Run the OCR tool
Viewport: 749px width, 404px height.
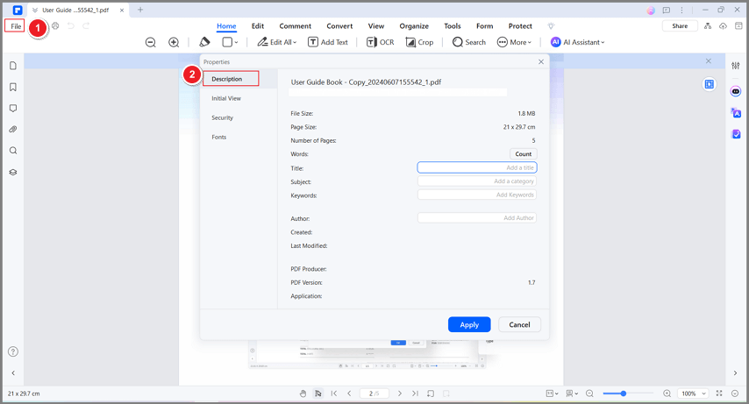tap(381, 42)
